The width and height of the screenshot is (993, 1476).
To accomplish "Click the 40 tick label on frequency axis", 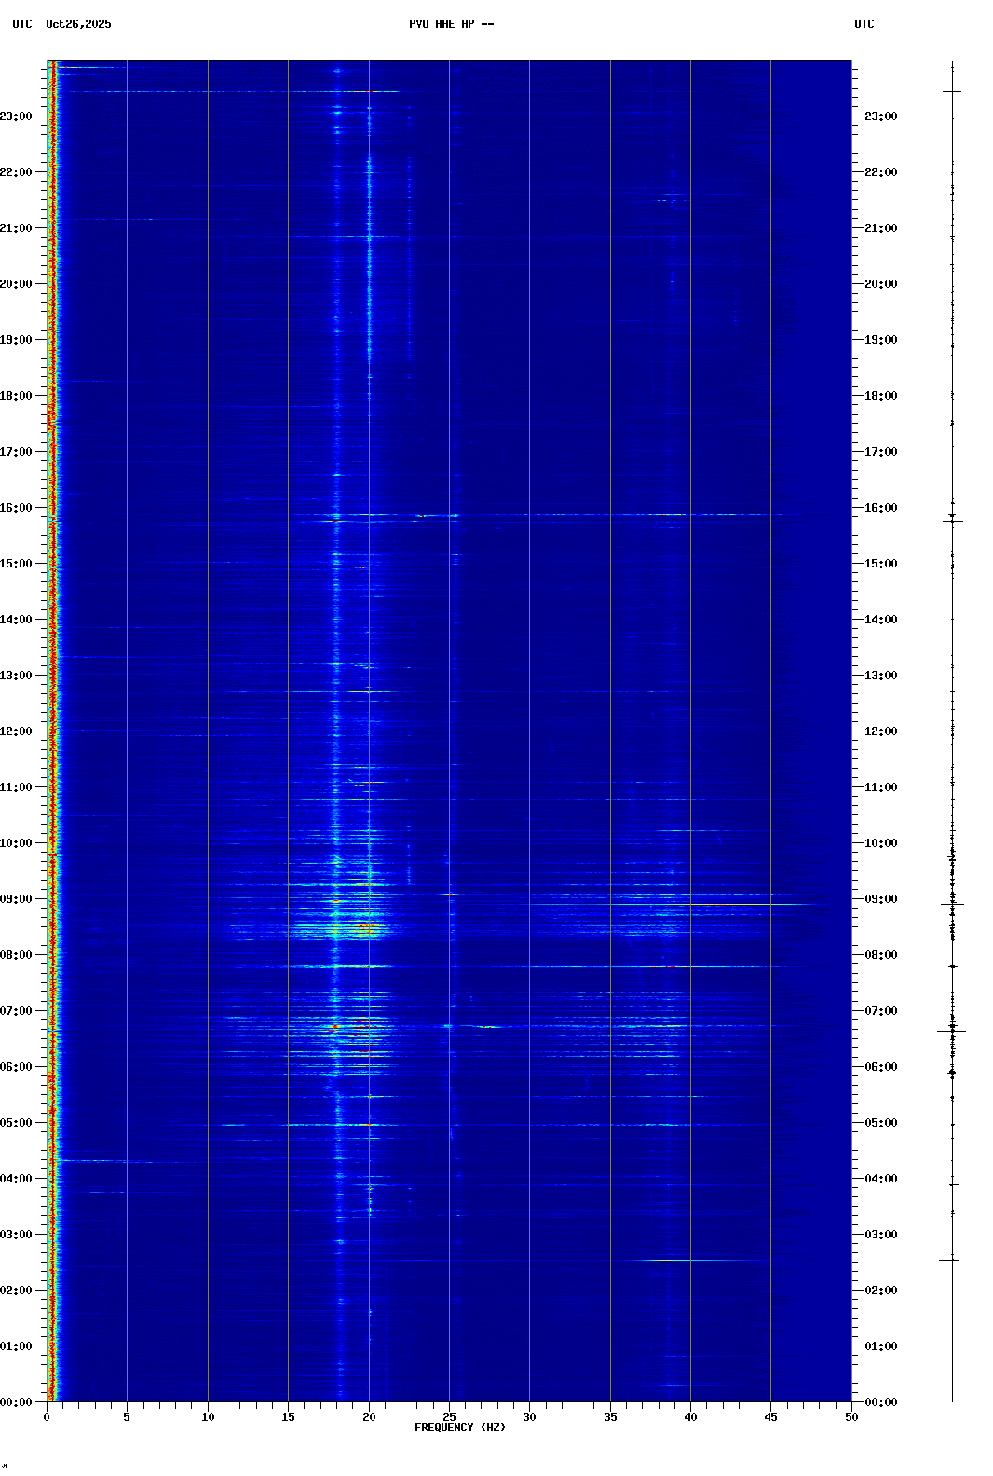I will [x=690, y=1417].
